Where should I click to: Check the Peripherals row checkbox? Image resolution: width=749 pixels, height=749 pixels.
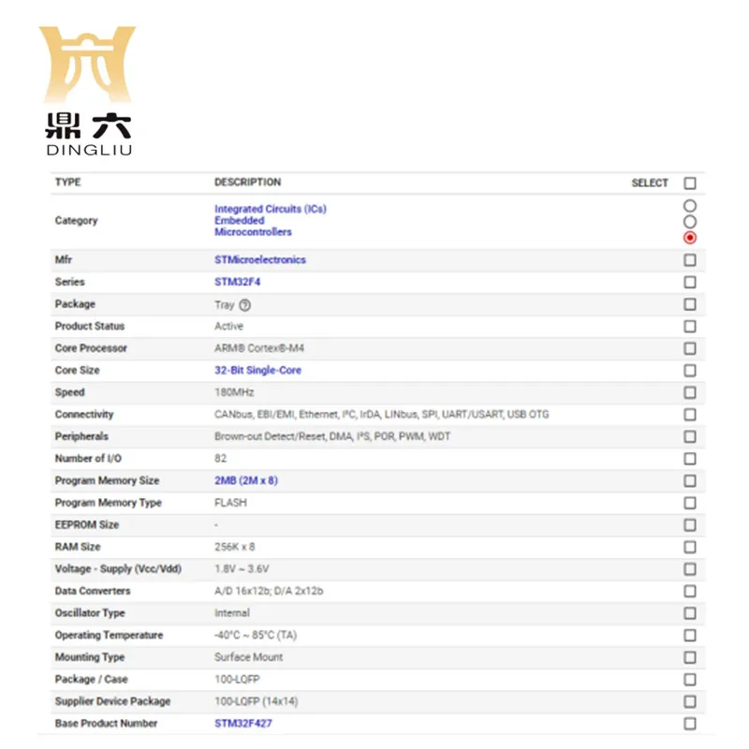(689, 436)
